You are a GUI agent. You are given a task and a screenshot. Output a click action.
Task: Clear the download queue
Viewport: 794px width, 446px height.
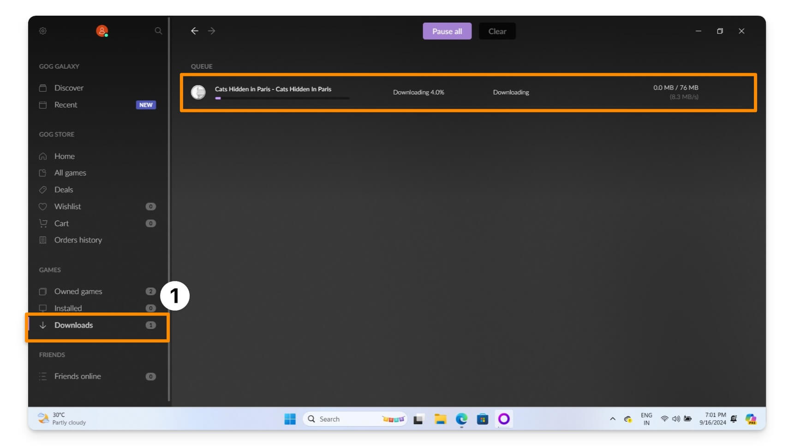pyautogui.click(x=497, y=31)
